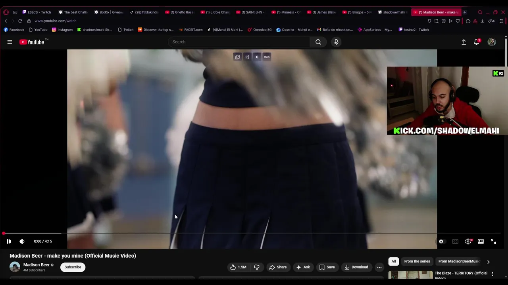
Task: Select the From MadisonBeerMusic chip
Action: pos(459,261)
